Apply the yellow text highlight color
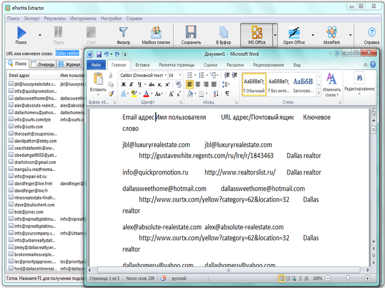Image resolution: width=385 pixels, height=288 pixels. [134, 94]
